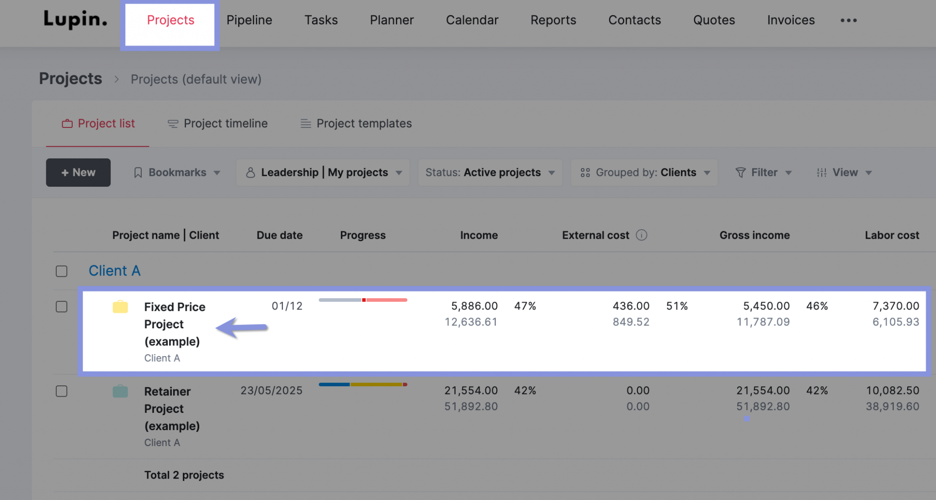Expand the Status: Active projects dropdown
This screenshot has height=500, width=936.
pos(490,173)
